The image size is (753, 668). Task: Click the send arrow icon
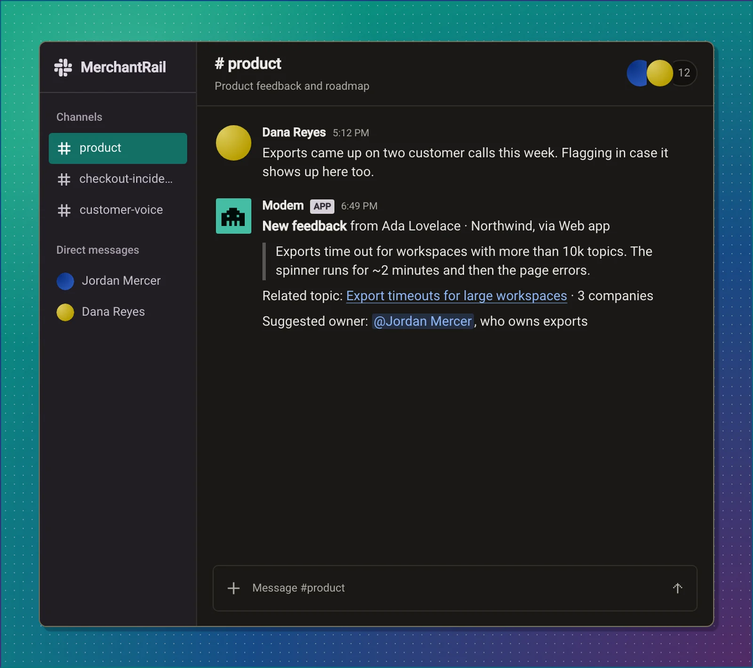coord(677,588)
